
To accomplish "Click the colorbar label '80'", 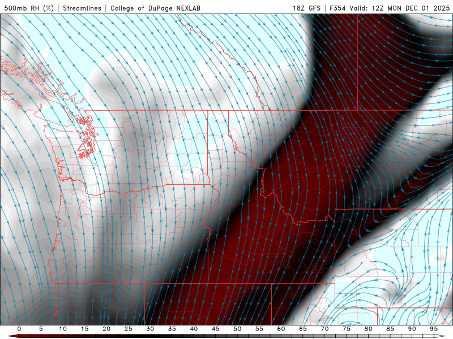I will coord(368,329).
